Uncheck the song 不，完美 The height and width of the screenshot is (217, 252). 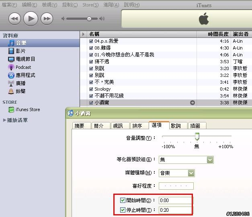(91, 82)
